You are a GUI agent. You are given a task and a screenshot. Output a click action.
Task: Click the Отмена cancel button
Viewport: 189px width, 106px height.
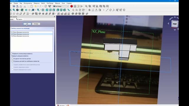(36, 24)
